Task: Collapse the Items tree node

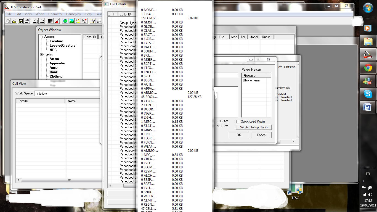Action: click(x=41, y=54)
